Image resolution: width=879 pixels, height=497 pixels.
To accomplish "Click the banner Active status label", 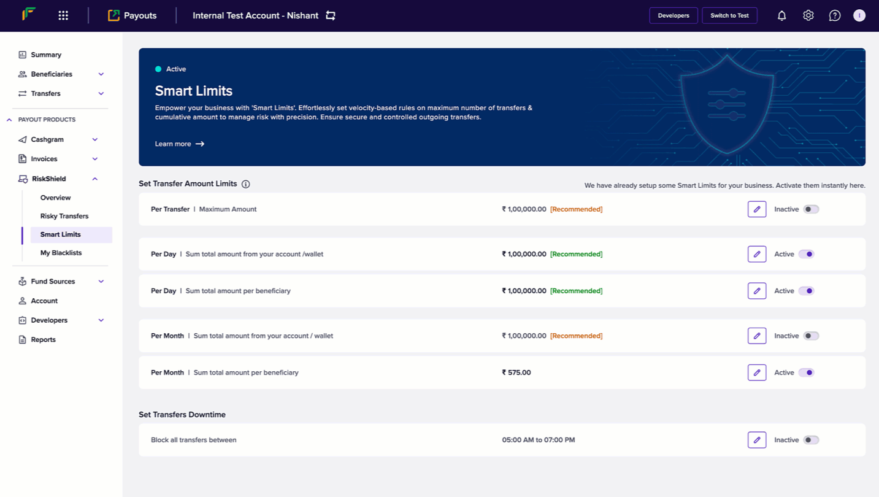I will [176, 69].
